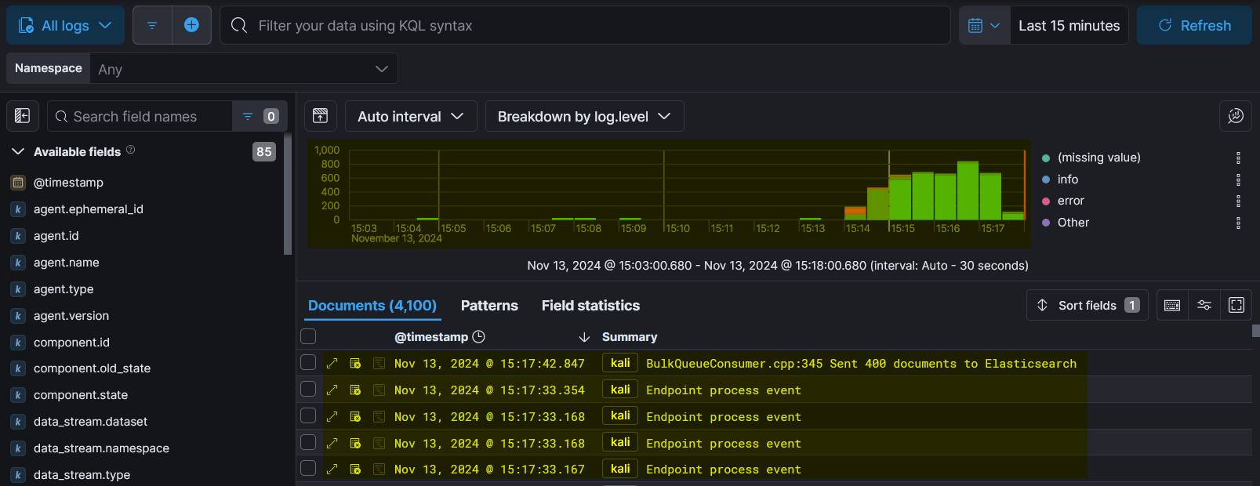Switch to the Patterns tab
Viewport: 1260px width, 486px height.
click(489, 306)
